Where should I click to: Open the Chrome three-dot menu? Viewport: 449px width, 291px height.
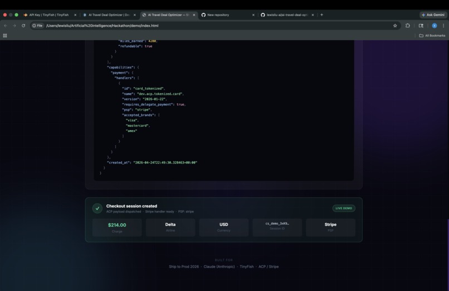pyautogui.click(x=443, y=26)
